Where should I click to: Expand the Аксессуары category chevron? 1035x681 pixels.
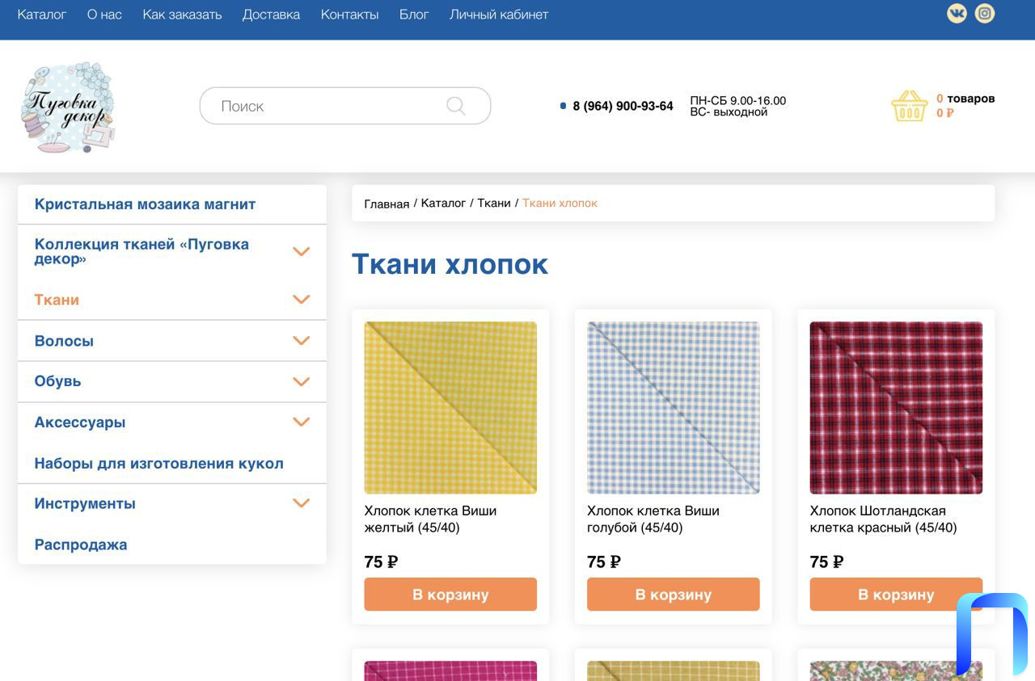click(301, 422)
